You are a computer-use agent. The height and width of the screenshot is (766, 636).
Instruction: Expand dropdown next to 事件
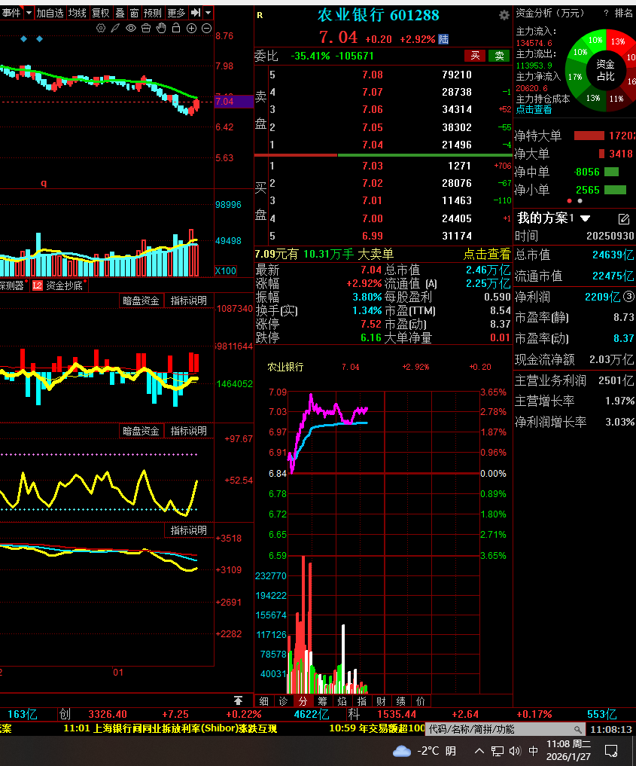tap(29, 13)
